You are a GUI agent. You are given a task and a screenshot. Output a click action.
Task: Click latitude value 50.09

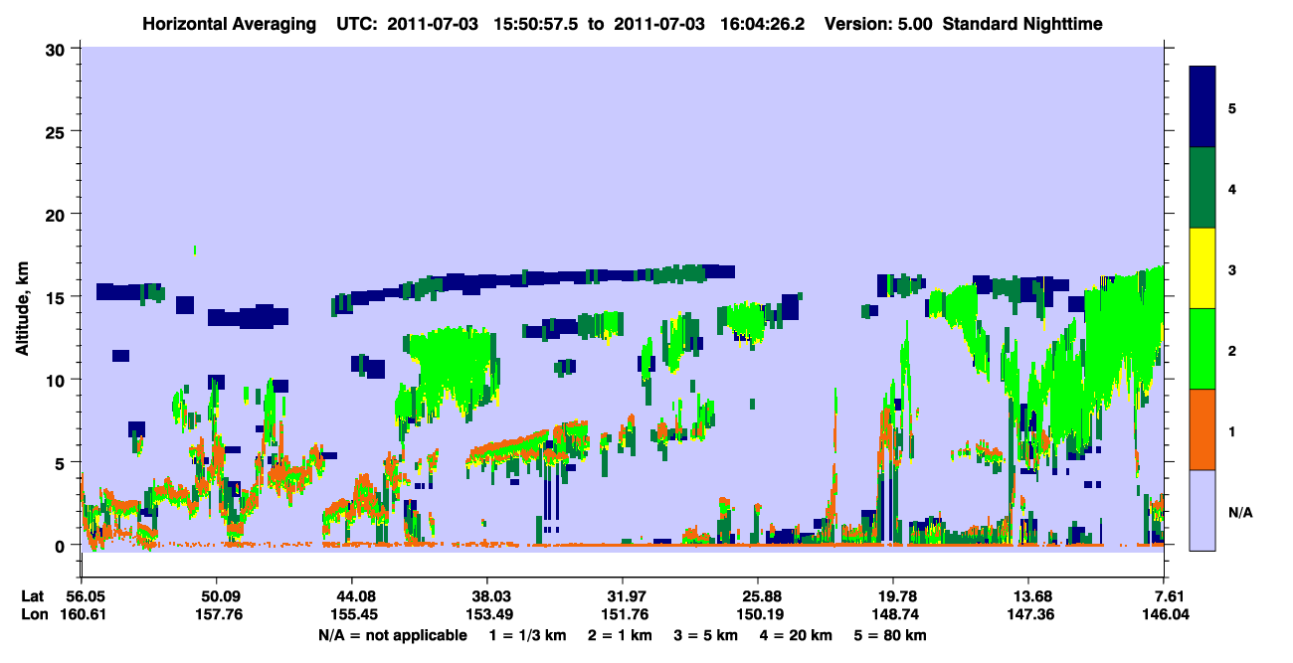(216, 595)
